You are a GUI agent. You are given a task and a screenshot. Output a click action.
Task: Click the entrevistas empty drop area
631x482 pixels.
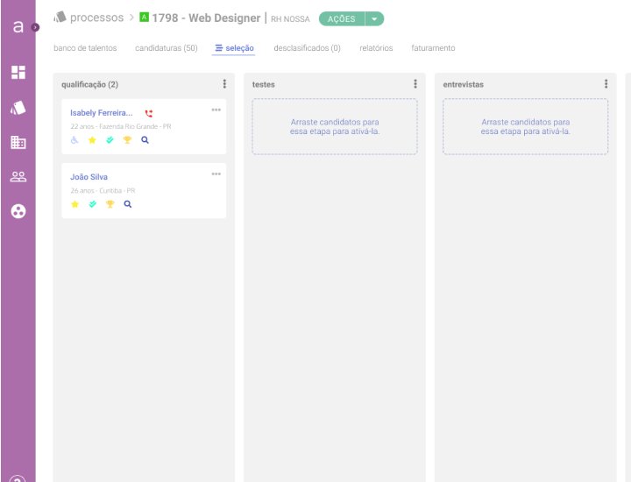[x=525, y=127]
